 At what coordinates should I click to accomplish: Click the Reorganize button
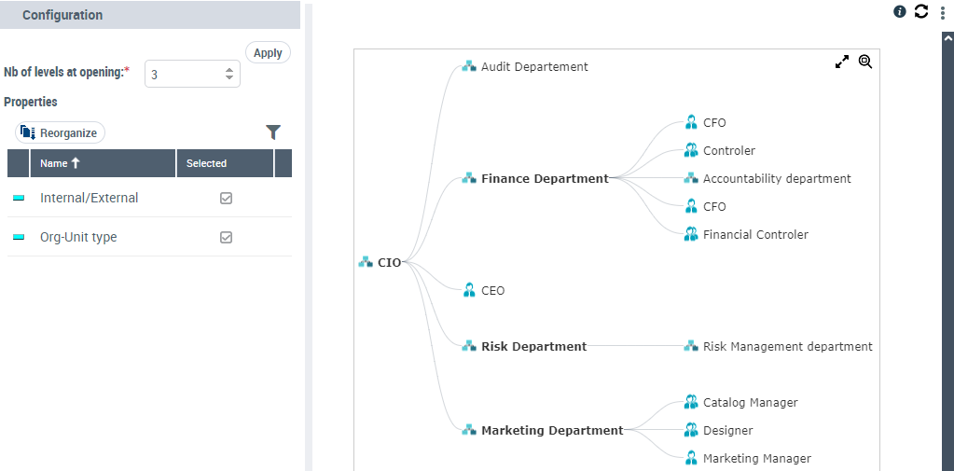(x=60, y=132)
